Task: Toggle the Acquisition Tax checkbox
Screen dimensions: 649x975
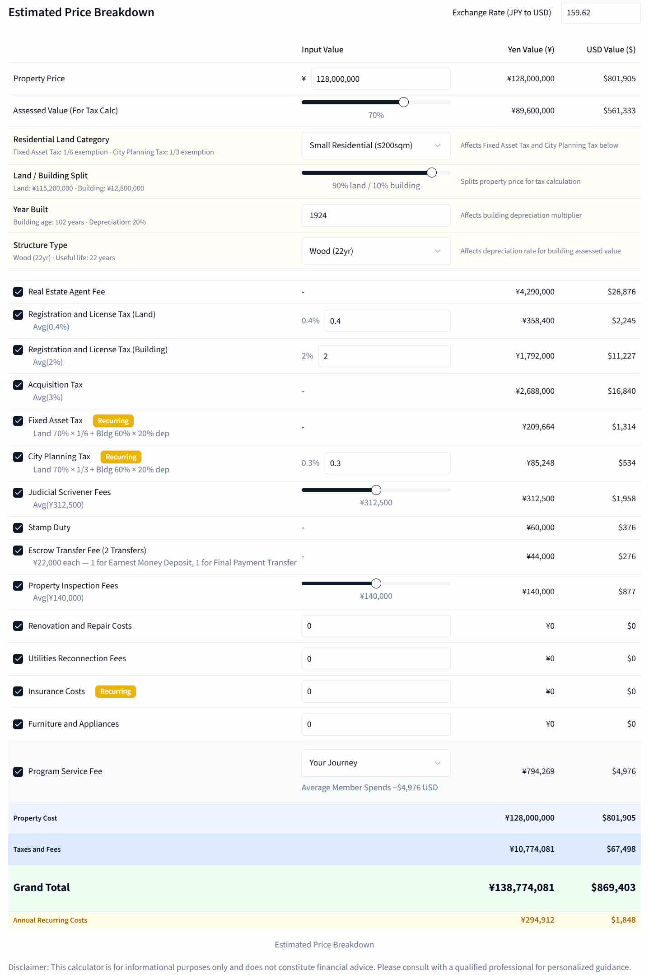Action: coord(18,385)
